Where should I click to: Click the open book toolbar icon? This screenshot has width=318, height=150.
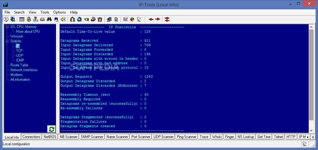[43, 19]
